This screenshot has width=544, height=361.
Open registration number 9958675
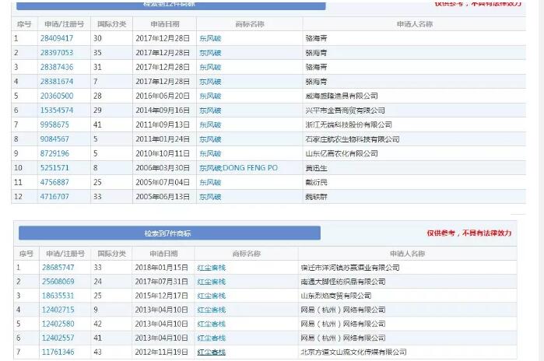54,124
